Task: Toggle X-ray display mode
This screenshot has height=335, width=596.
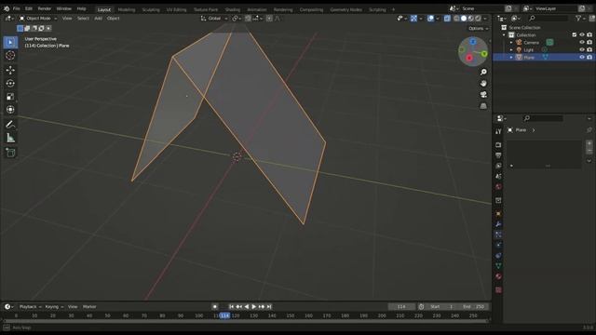Action: click(x=447, y=19)
